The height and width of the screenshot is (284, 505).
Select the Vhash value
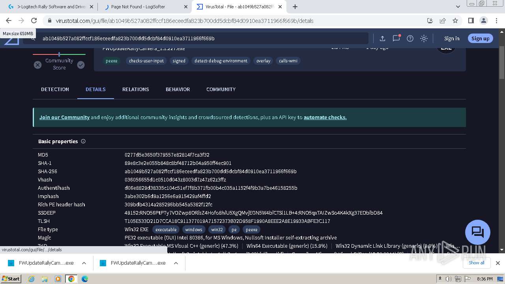coord(175,179)
